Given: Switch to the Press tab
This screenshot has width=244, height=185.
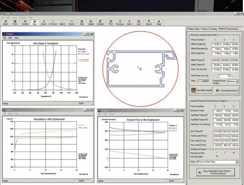Looking at the screenshot, I should click(x=205, y=29).
